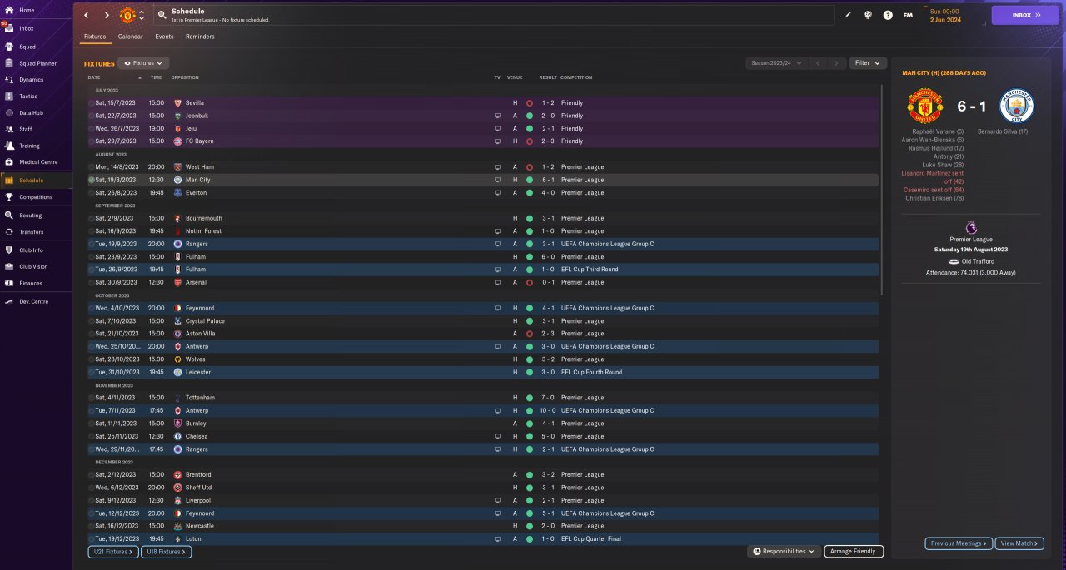This screenshot has width=1066, height=570.
Task: Select the Liverpool fixture row
Action: pos(482,500)
